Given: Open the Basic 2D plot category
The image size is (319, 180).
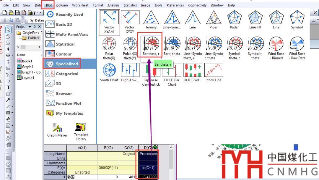Looking at the screenshot, I should click(x=70, y=25).
